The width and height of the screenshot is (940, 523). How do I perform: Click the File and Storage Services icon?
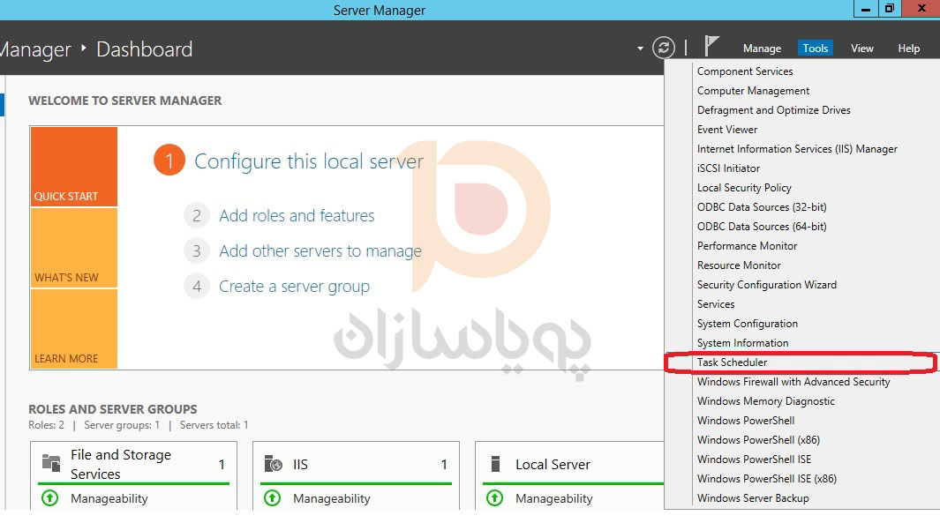pyautogui.click(x=51, y=464)
